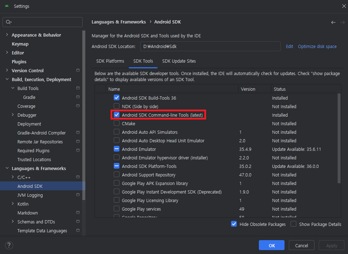Expand the C/C++ node
Screen dimensions: 348x254
(x=12, y=177)
